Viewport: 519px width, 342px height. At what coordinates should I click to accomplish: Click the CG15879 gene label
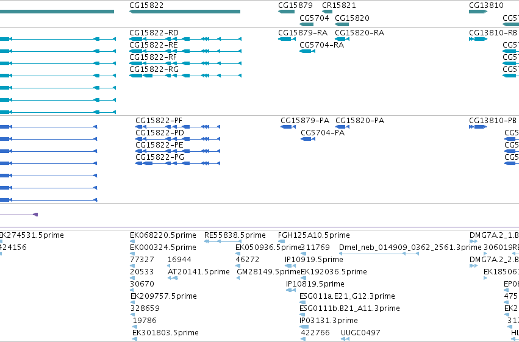tap(295, 5)
